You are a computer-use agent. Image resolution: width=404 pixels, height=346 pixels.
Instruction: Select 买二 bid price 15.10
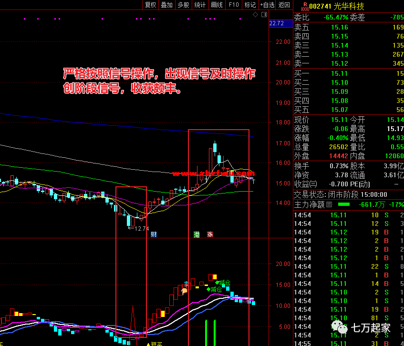tap(339, 82)
